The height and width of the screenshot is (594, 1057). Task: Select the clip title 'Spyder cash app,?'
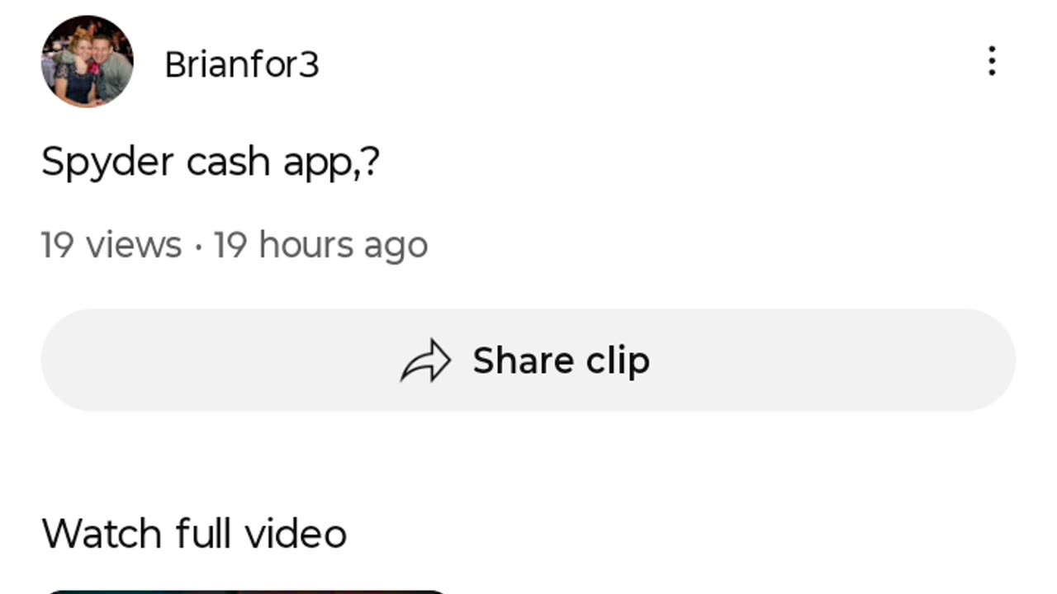[x=210, y=162]
